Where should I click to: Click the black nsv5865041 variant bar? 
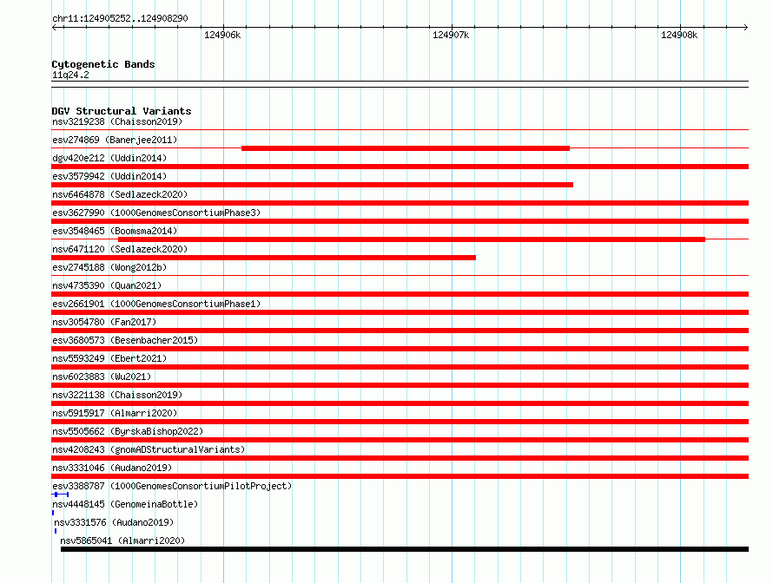click(405, 549)
